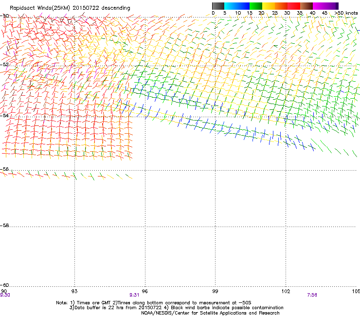The height and width of the screenshot is (316, 360).
Task: Click the chart title 'Rapidsact Winds(25KM) 20150722 descending'
Action: click(70, 8)
